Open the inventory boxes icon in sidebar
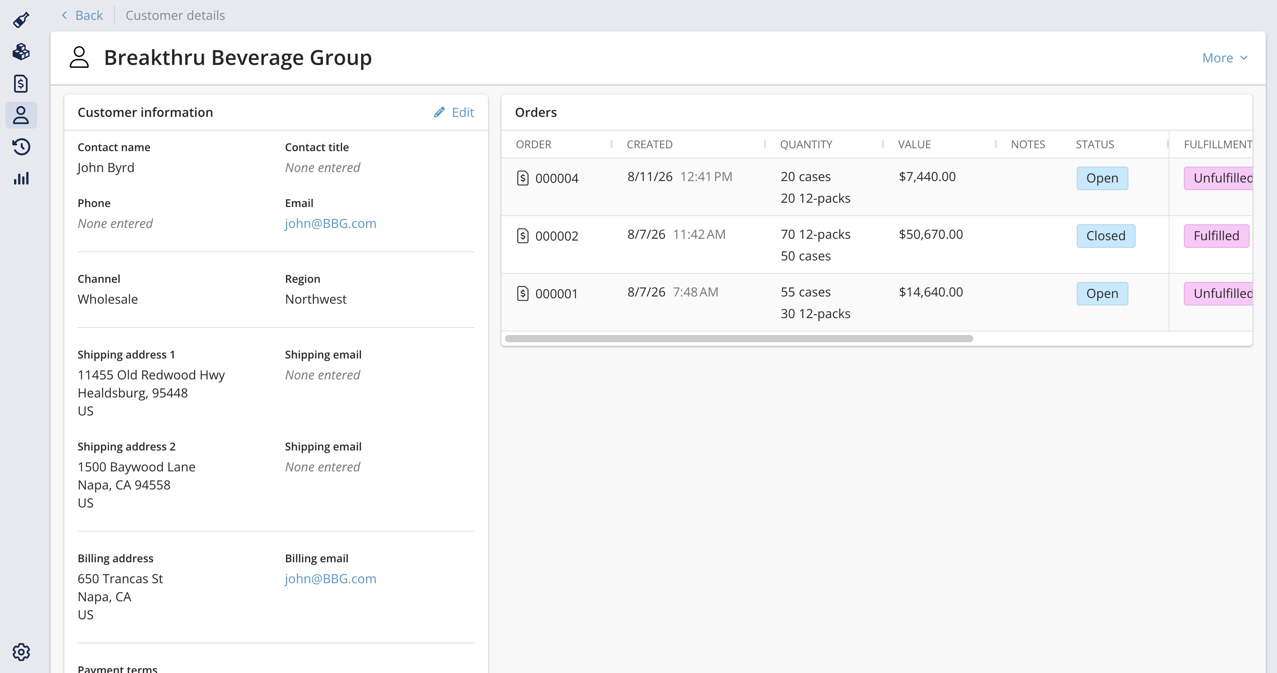 (21, 52)
